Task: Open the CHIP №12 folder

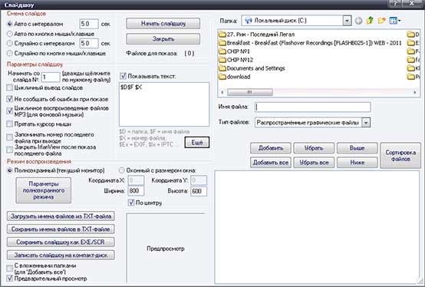Action: click(236, 60)
